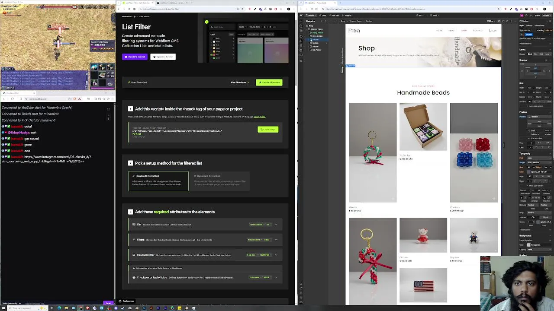Open the CMS tab in Webflow top bar
554x311 pixels.
pos(323,15)
